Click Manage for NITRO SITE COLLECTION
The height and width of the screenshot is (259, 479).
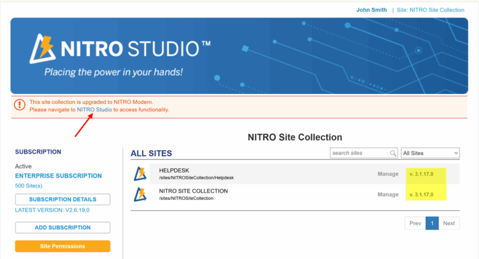coord(388,195)
